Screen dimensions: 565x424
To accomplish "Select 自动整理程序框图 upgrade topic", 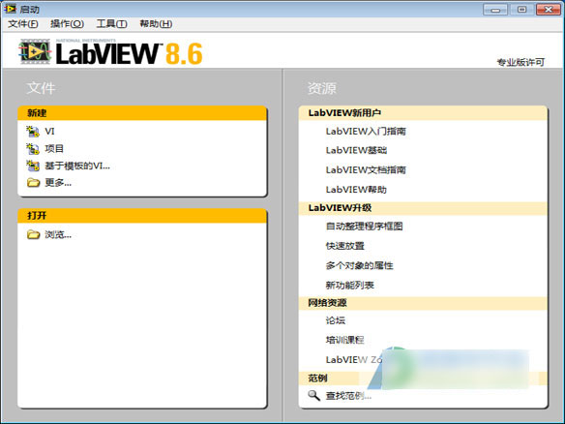I will 365,227.
